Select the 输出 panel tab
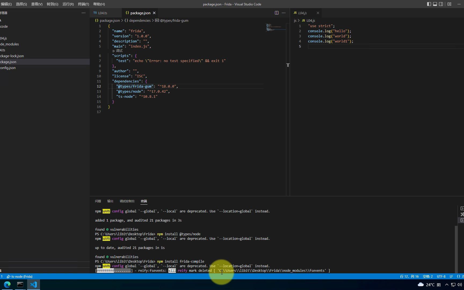This screenshot has width=464, height=290. pos(110,201)
